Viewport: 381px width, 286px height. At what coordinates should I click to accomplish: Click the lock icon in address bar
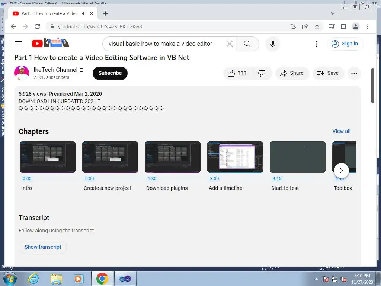[x=52, y=26]
